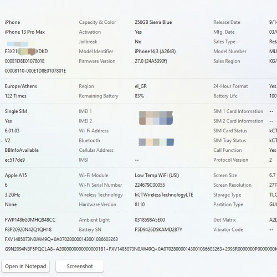
Task: Select the UDID 00008110-000E1D8E0107801E
Action: (35, 71)
